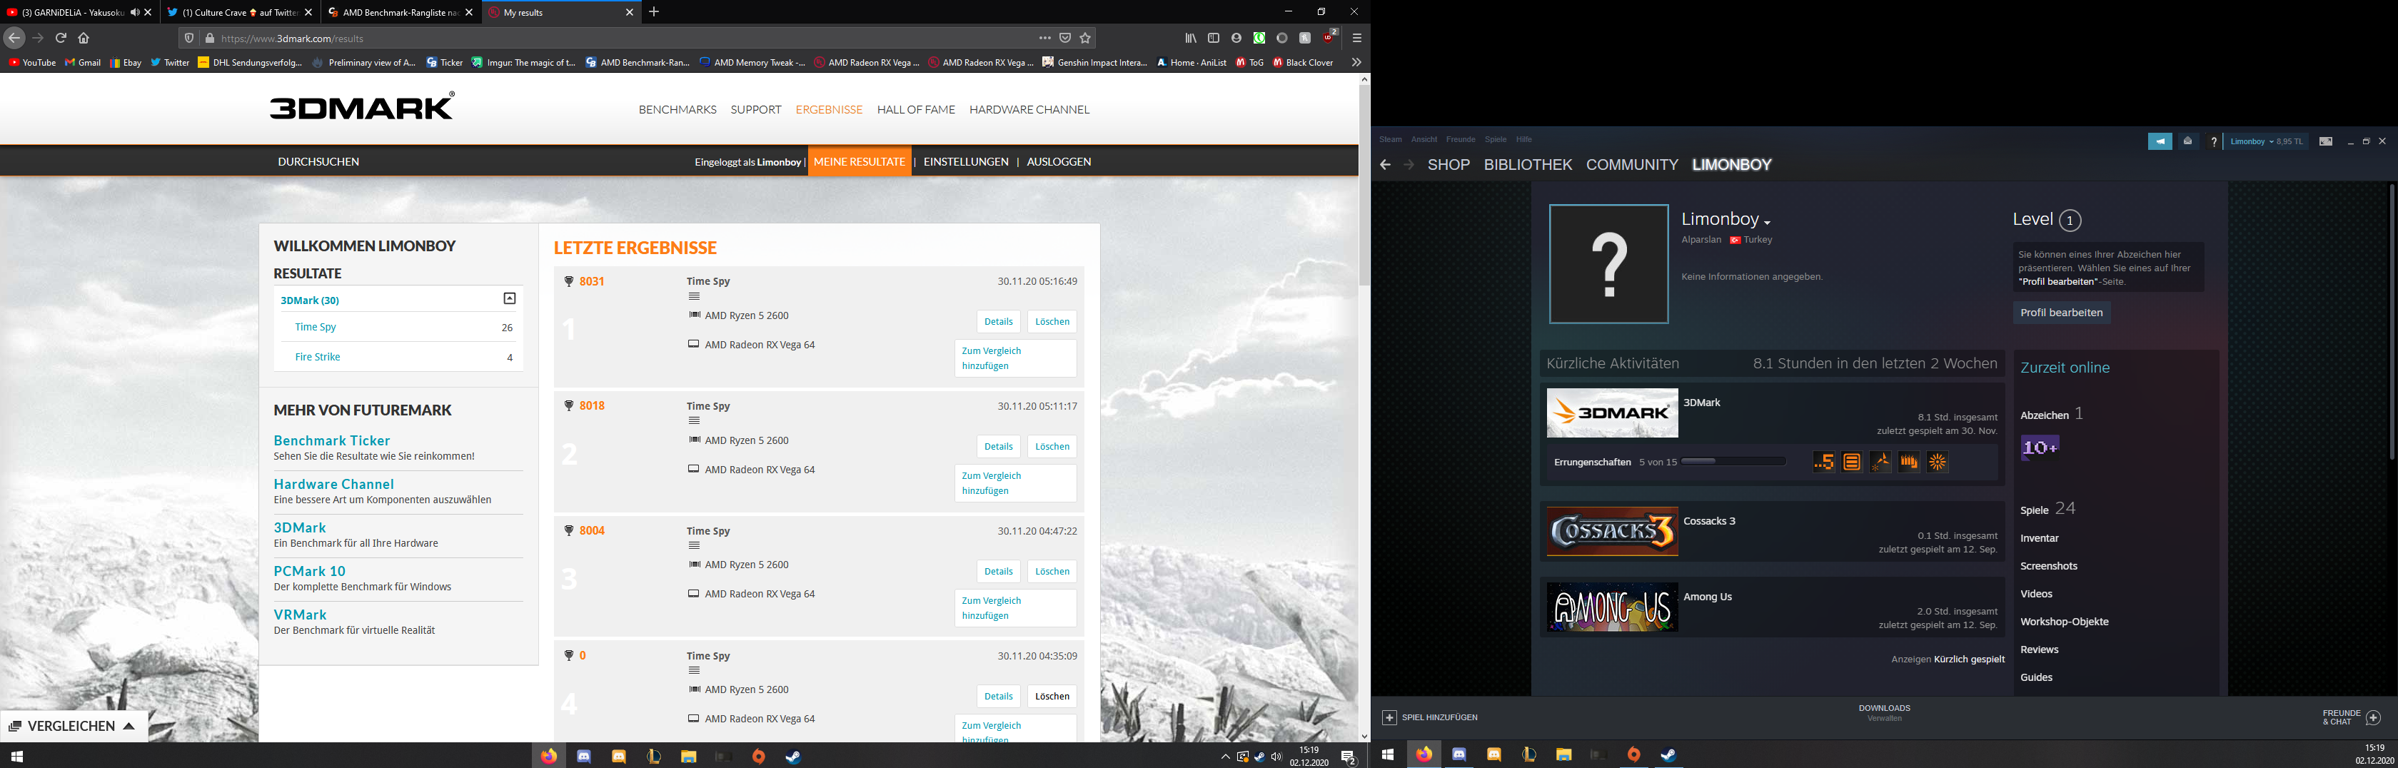
Task: Open the Firefox home page icon
Action: click(84, 38)
